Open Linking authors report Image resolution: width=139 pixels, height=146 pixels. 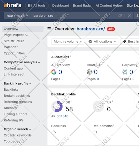16,114
